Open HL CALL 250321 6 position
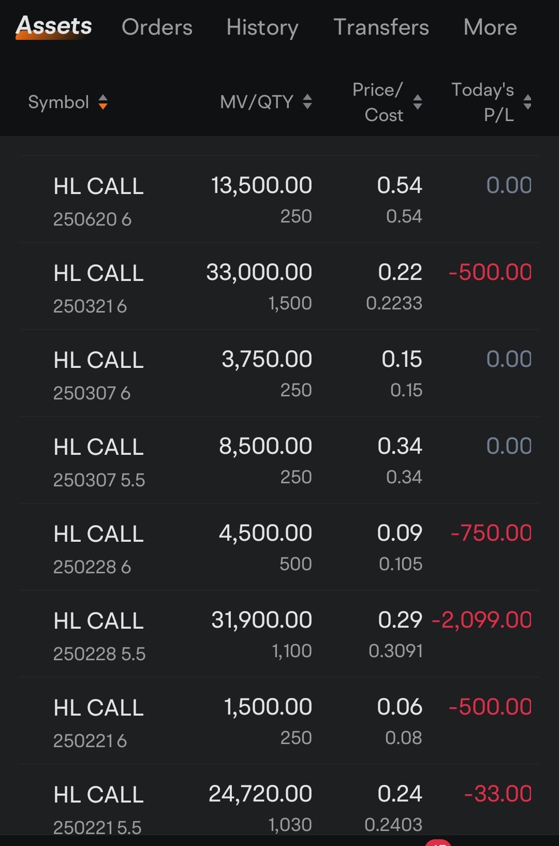Screen dimensions: 559x846 (x=279, y=287)
